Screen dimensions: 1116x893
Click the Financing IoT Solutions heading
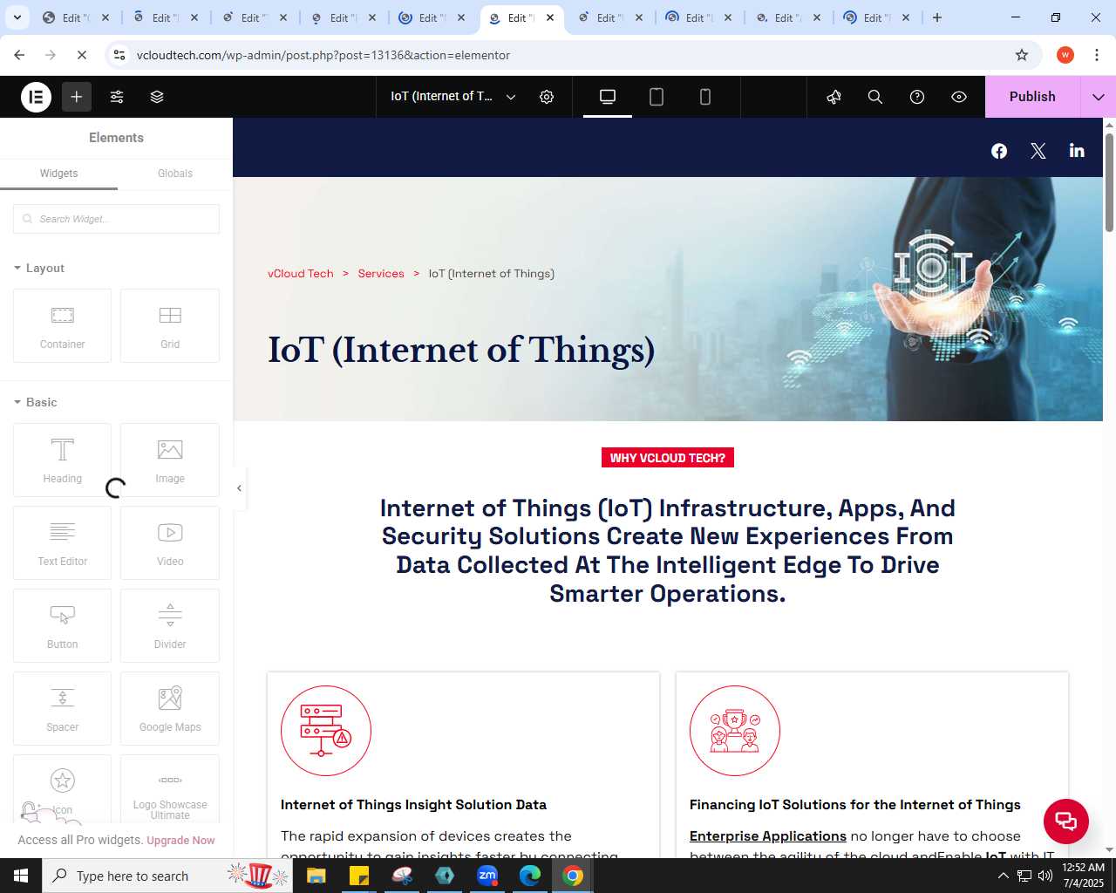tap(855, 805)
